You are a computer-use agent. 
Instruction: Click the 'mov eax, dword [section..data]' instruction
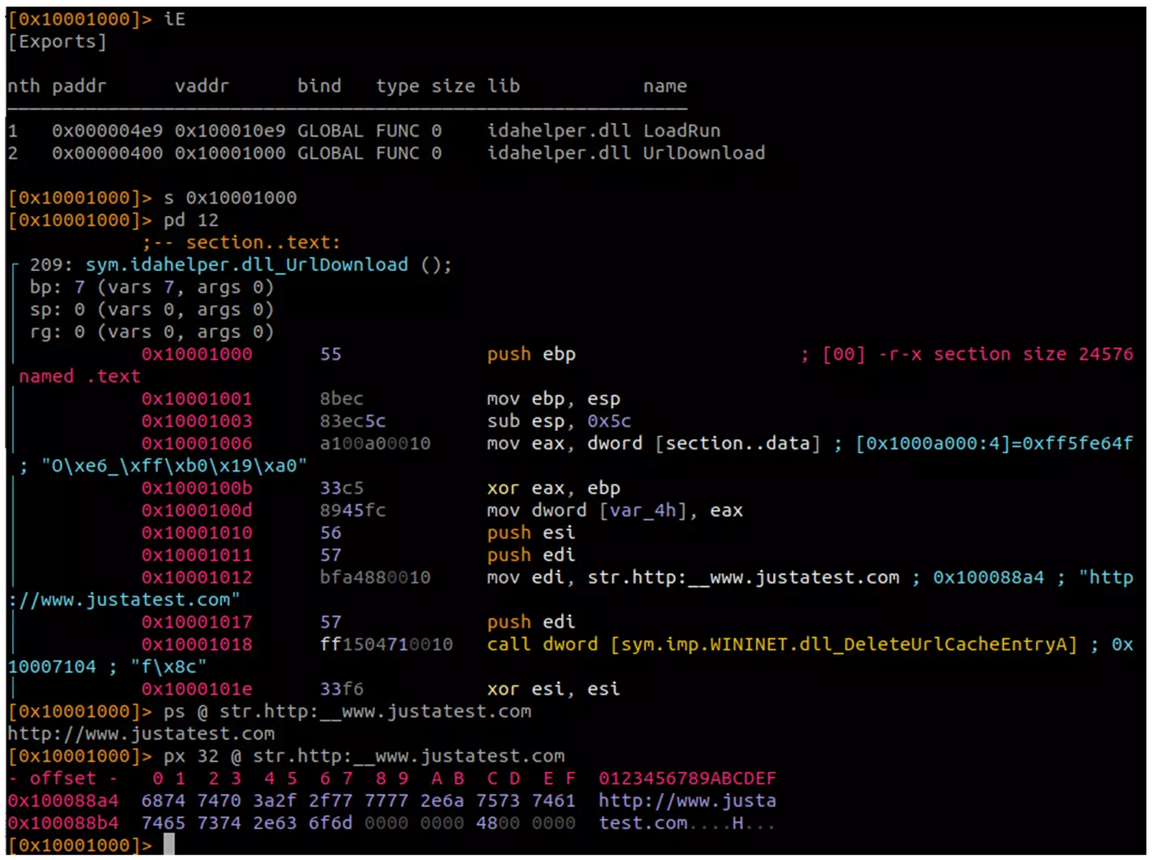(x=653, y=443)
